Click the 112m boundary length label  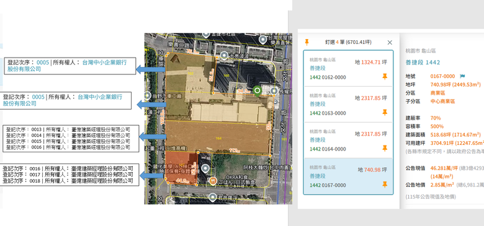(235, 150)
